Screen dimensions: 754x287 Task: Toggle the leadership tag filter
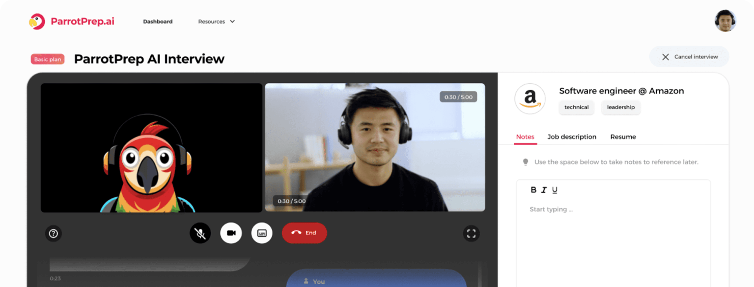[621, 106]
